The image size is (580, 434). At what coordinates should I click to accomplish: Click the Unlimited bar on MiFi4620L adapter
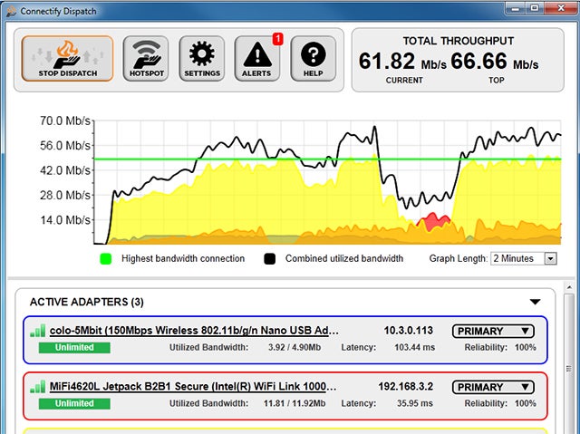pos(74,403)
